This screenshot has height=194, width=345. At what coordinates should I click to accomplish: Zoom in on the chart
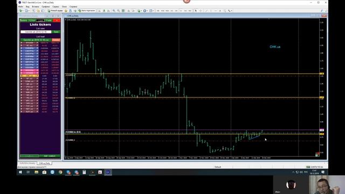pos(114,11)
